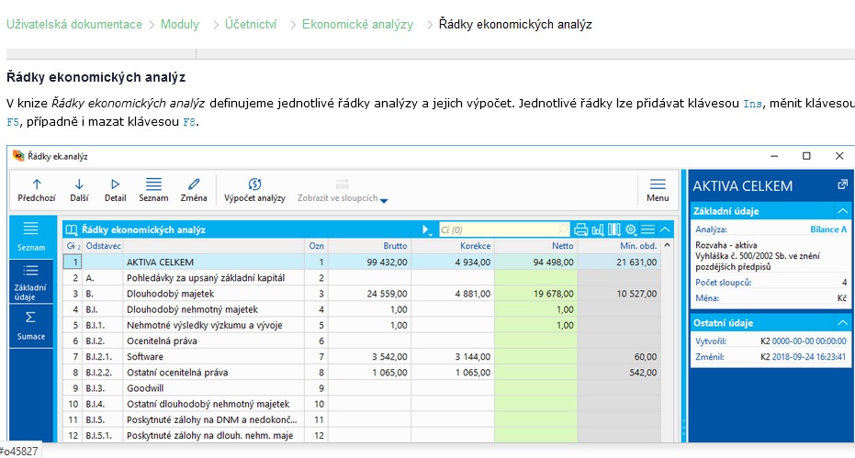
Task: Select row Poskytnuté zálohy na DNM a nedokonč…
Action: click(362, 420)
